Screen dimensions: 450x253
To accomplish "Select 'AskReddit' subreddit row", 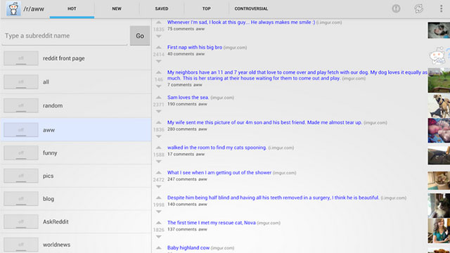I will (76, 222).
